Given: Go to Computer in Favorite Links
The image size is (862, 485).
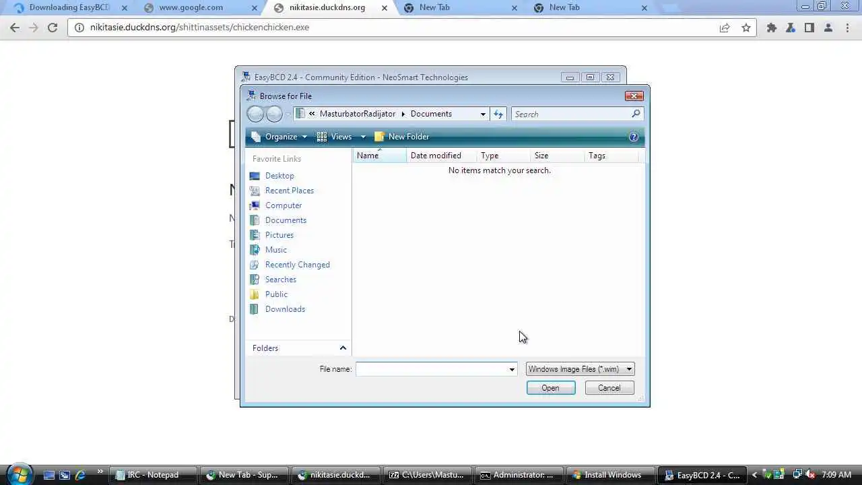Looking at the screenshot, I should pyautogui.click(x=283, y=205).
